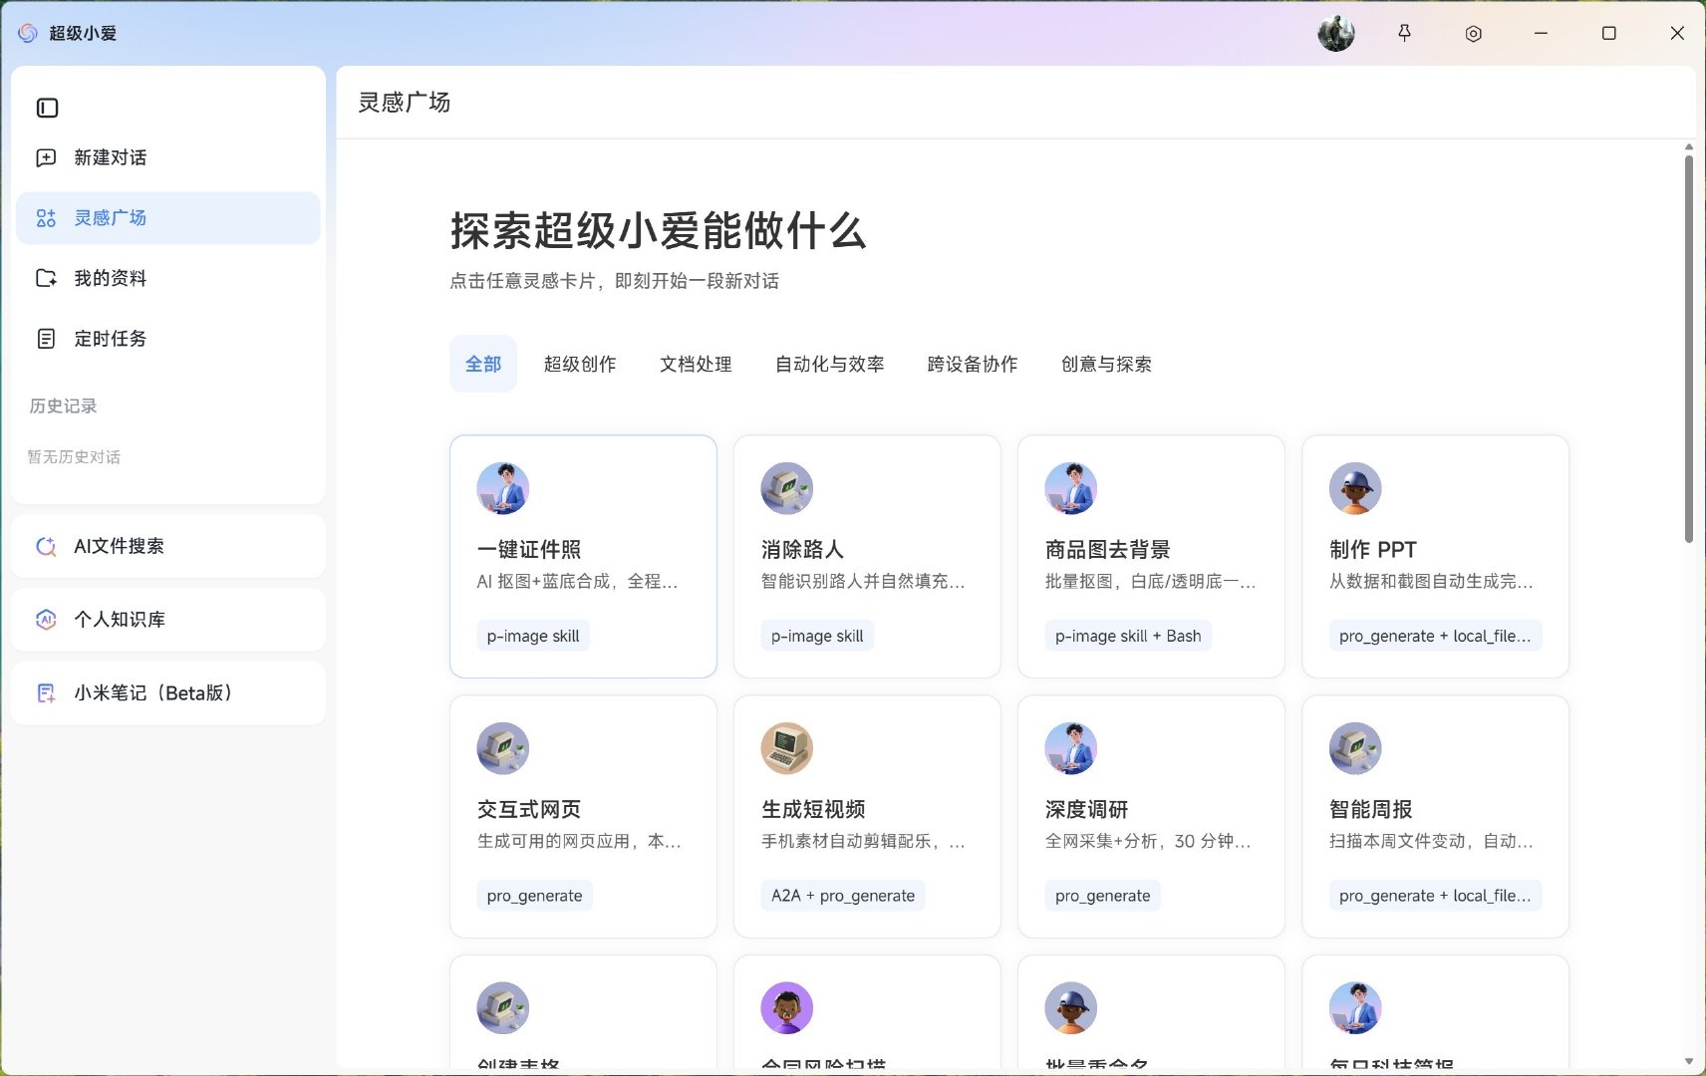Click the avatar on 创建表格 card

[x=503, y=1008]
